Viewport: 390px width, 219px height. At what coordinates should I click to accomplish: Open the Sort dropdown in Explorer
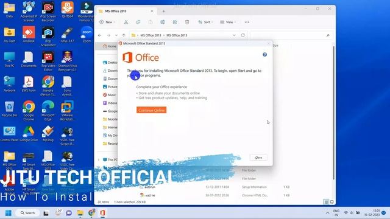point(205,22)
